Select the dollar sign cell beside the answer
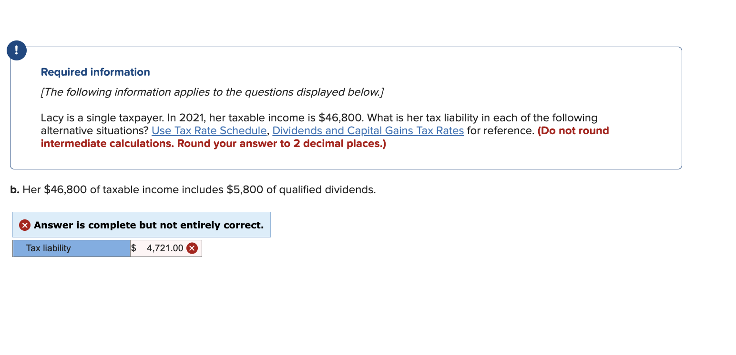 point(134,248)
